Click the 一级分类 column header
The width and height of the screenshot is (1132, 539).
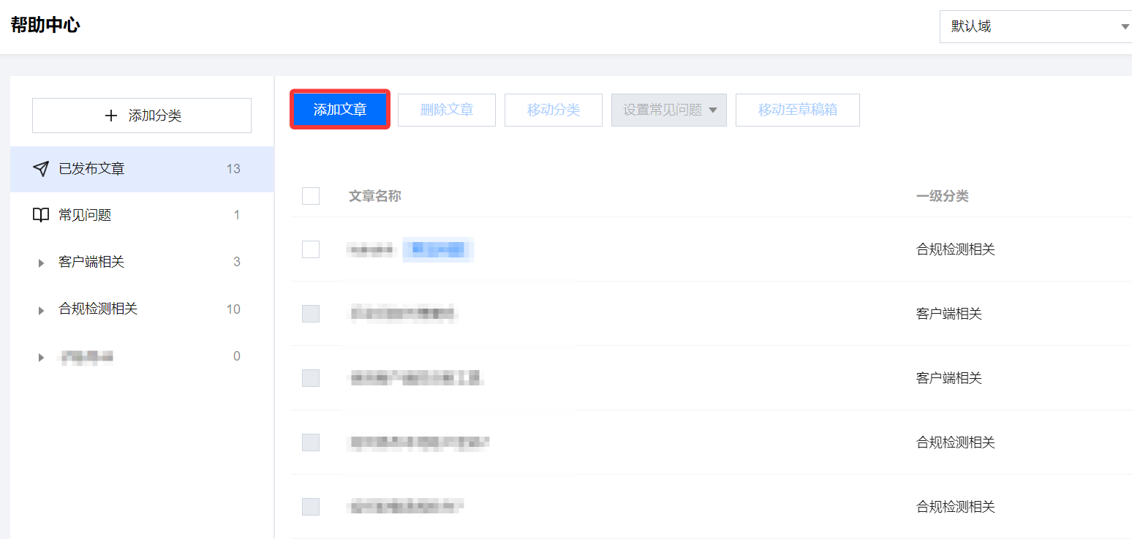(x=943, y=196)
